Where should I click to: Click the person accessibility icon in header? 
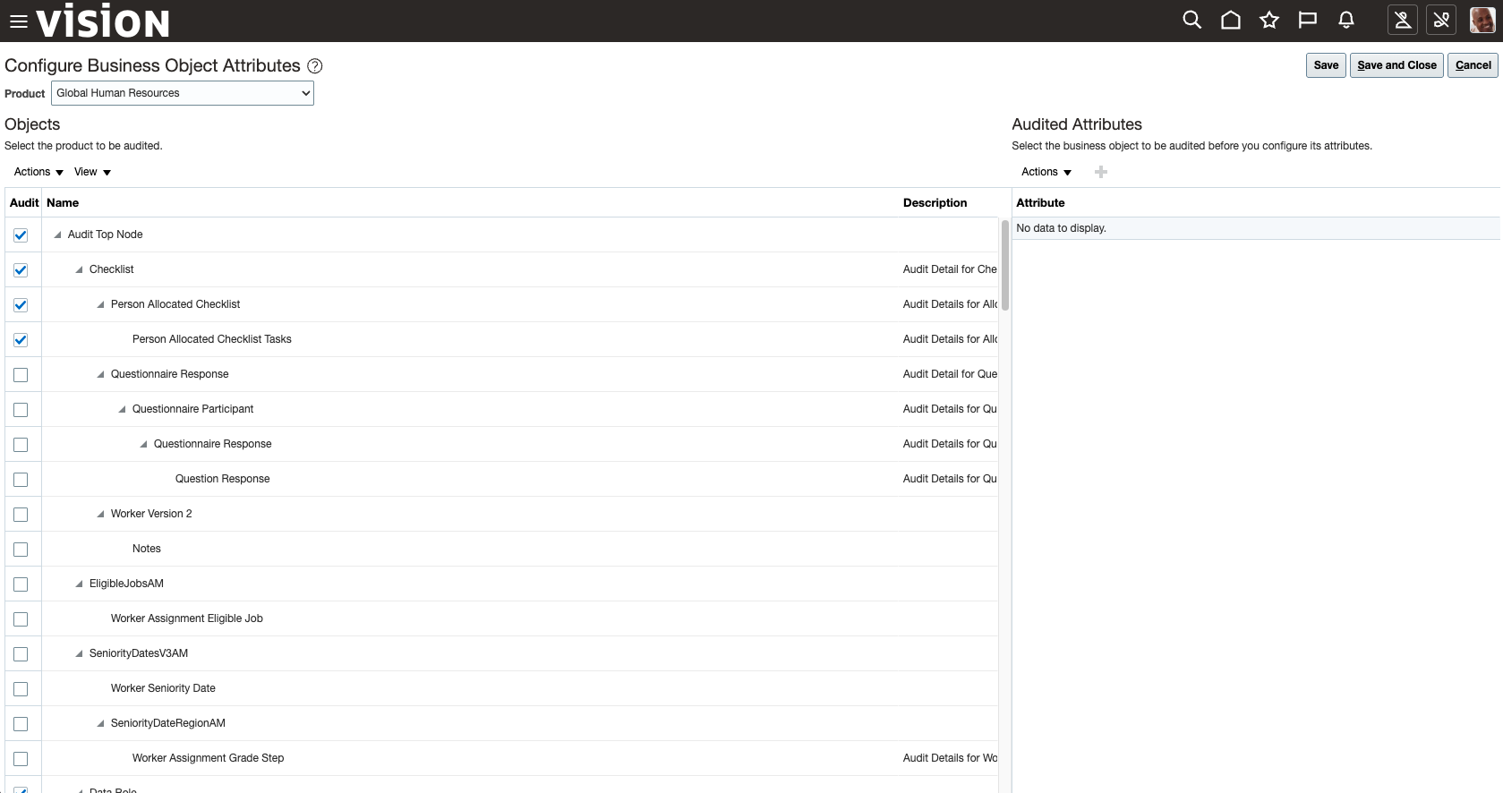[x=1403, y=20]
